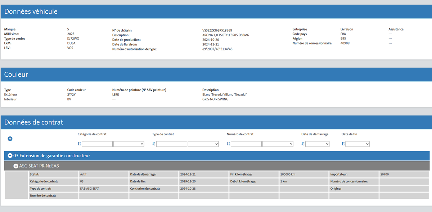Open the Date de fin dropdown
This screenshot has height=212, width=432.
pyautogui.click(x=357, y=144)
